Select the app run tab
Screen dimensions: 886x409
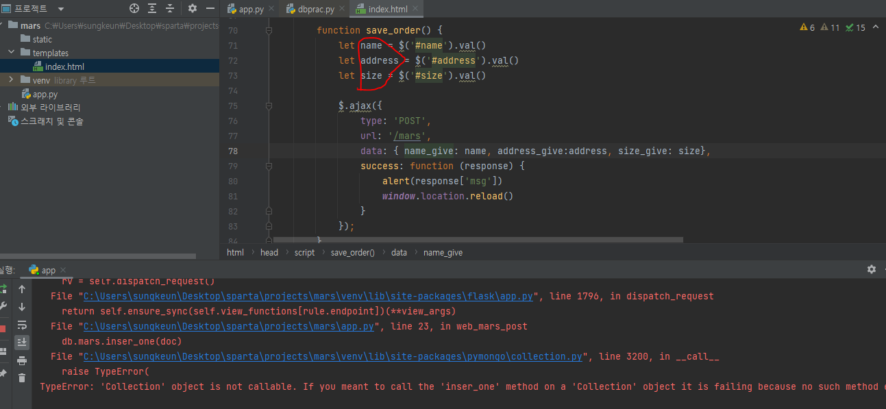pos(48,270)
